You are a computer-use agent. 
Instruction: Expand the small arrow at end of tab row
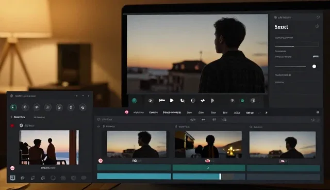click(x=266, y=113)
